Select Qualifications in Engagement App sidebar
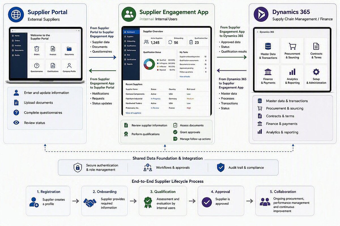Image resolution: width=340 pixels, height=226 pixels. (131, 46)
